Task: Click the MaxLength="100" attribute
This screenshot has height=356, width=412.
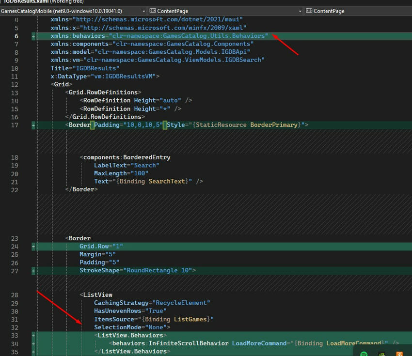Action: [121, 173]
